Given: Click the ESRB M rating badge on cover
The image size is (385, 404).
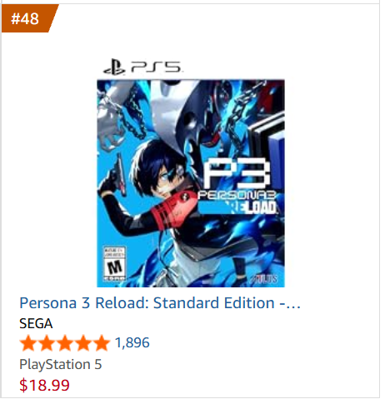Looking at the screenshot, I should tap(114, 263).
